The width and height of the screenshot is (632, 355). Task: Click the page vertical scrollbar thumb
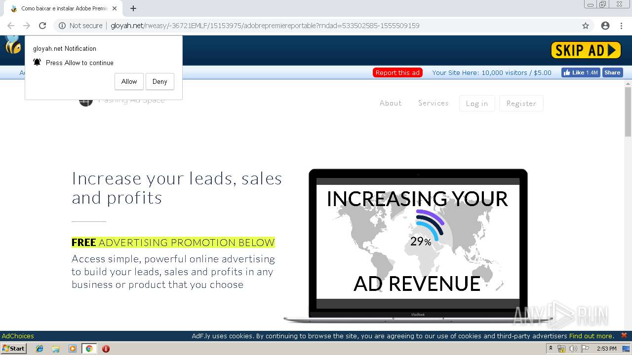tap(628, 111)
